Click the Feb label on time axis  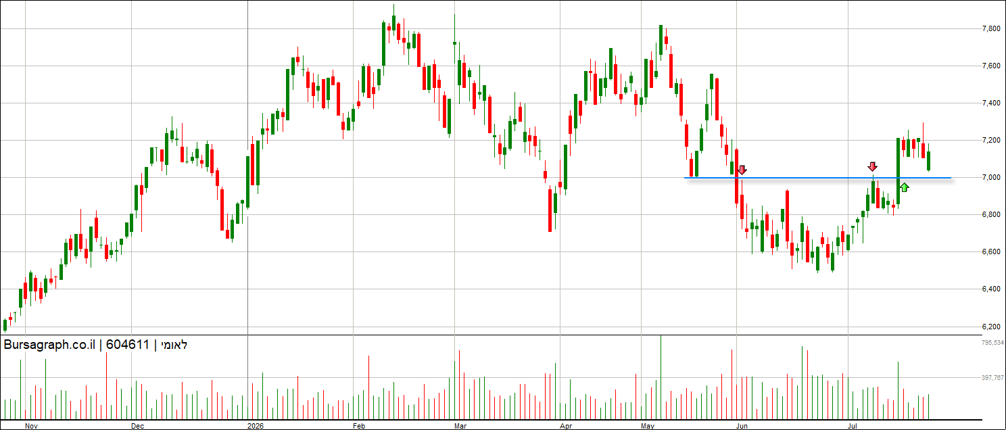click(x=359, y=426)
